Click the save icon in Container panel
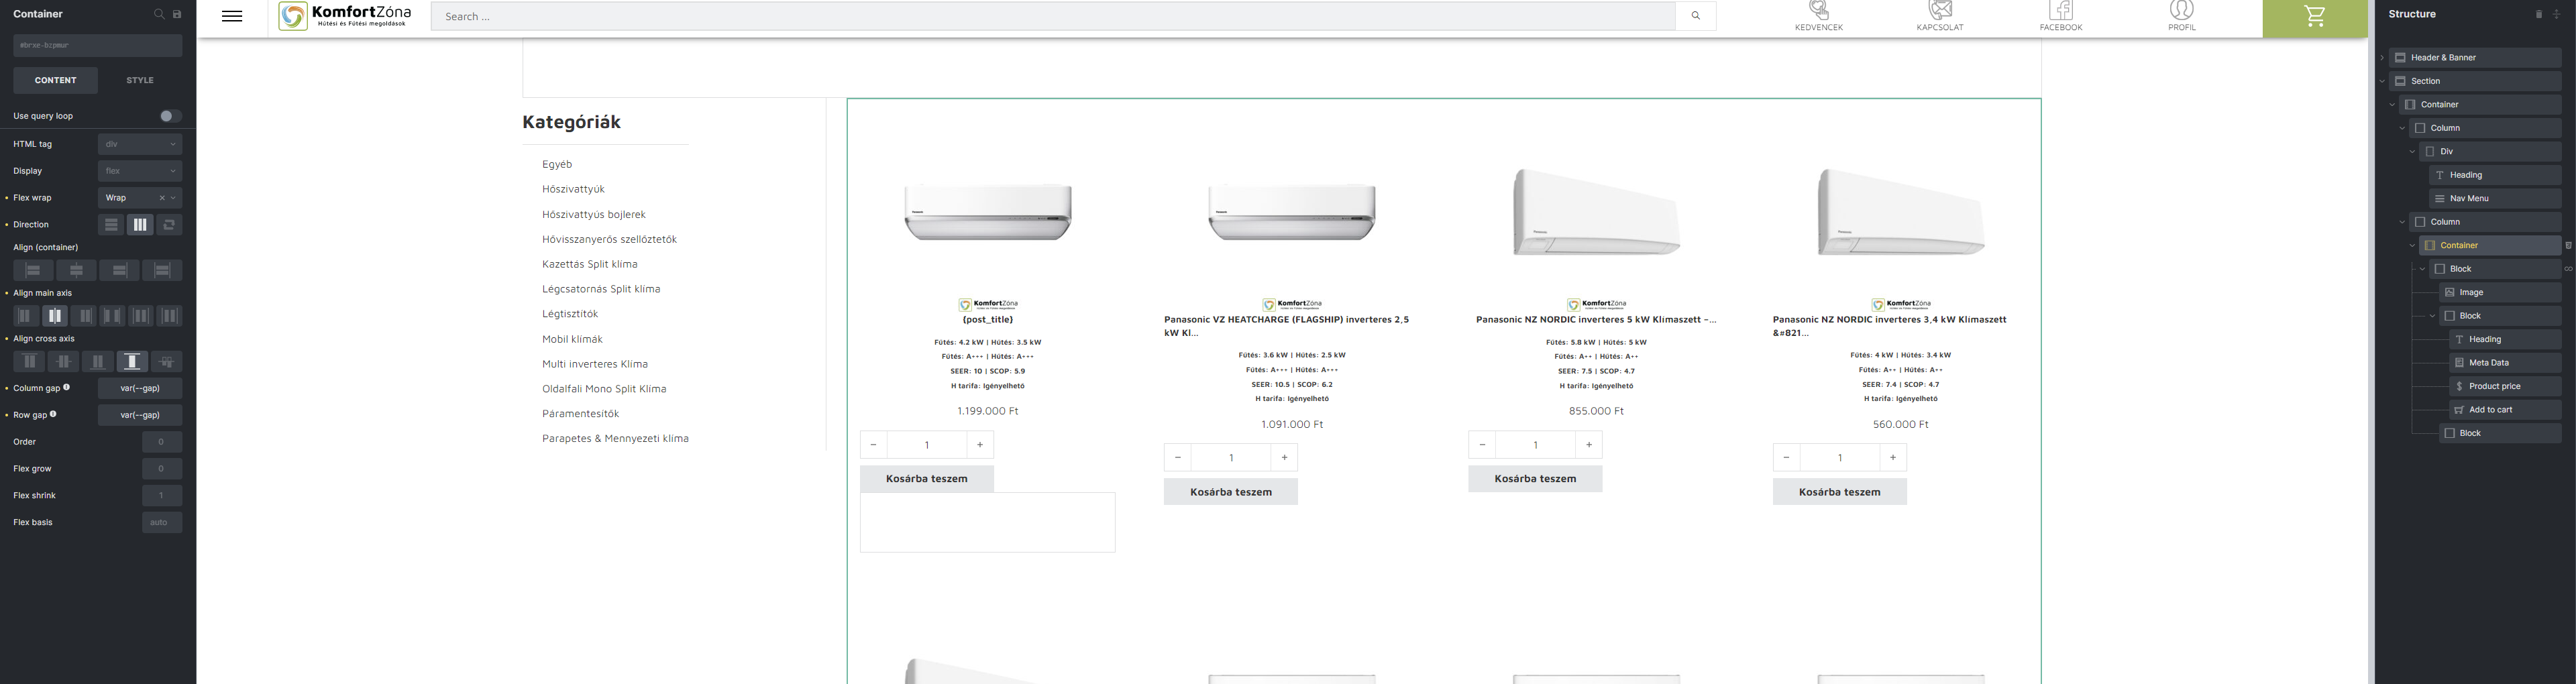The height and width of the screenshot is (684, 2576). coord(177,14)
